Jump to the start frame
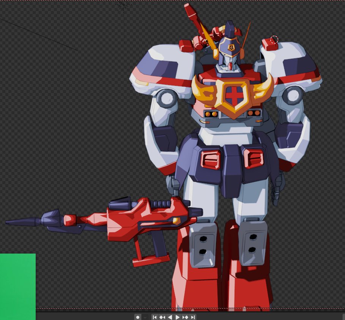 point(154,317)
